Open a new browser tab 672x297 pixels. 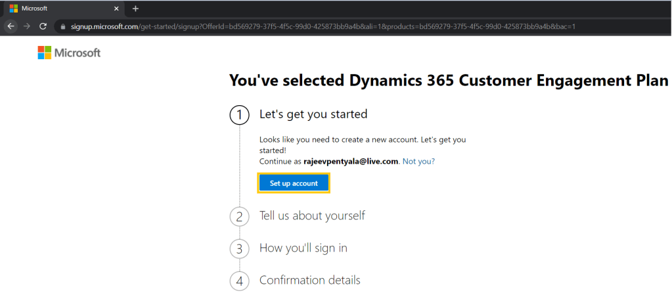point(135,9)
